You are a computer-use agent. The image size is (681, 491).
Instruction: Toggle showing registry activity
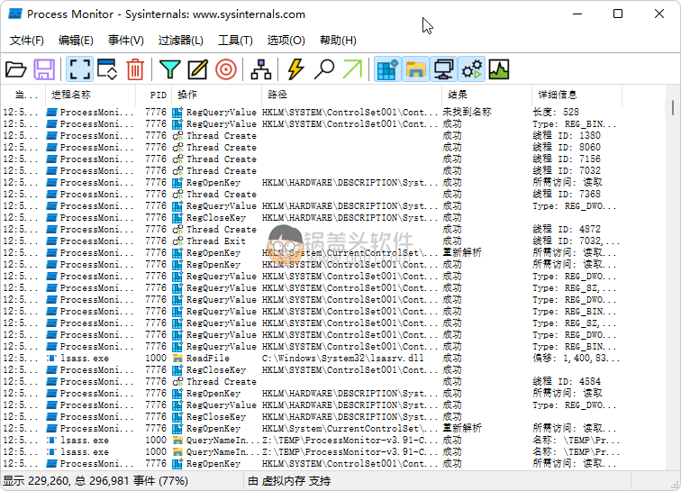click(x=387, y=69)
